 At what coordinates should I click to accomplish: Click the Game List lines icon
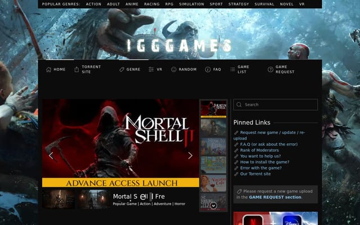point(232,69)
